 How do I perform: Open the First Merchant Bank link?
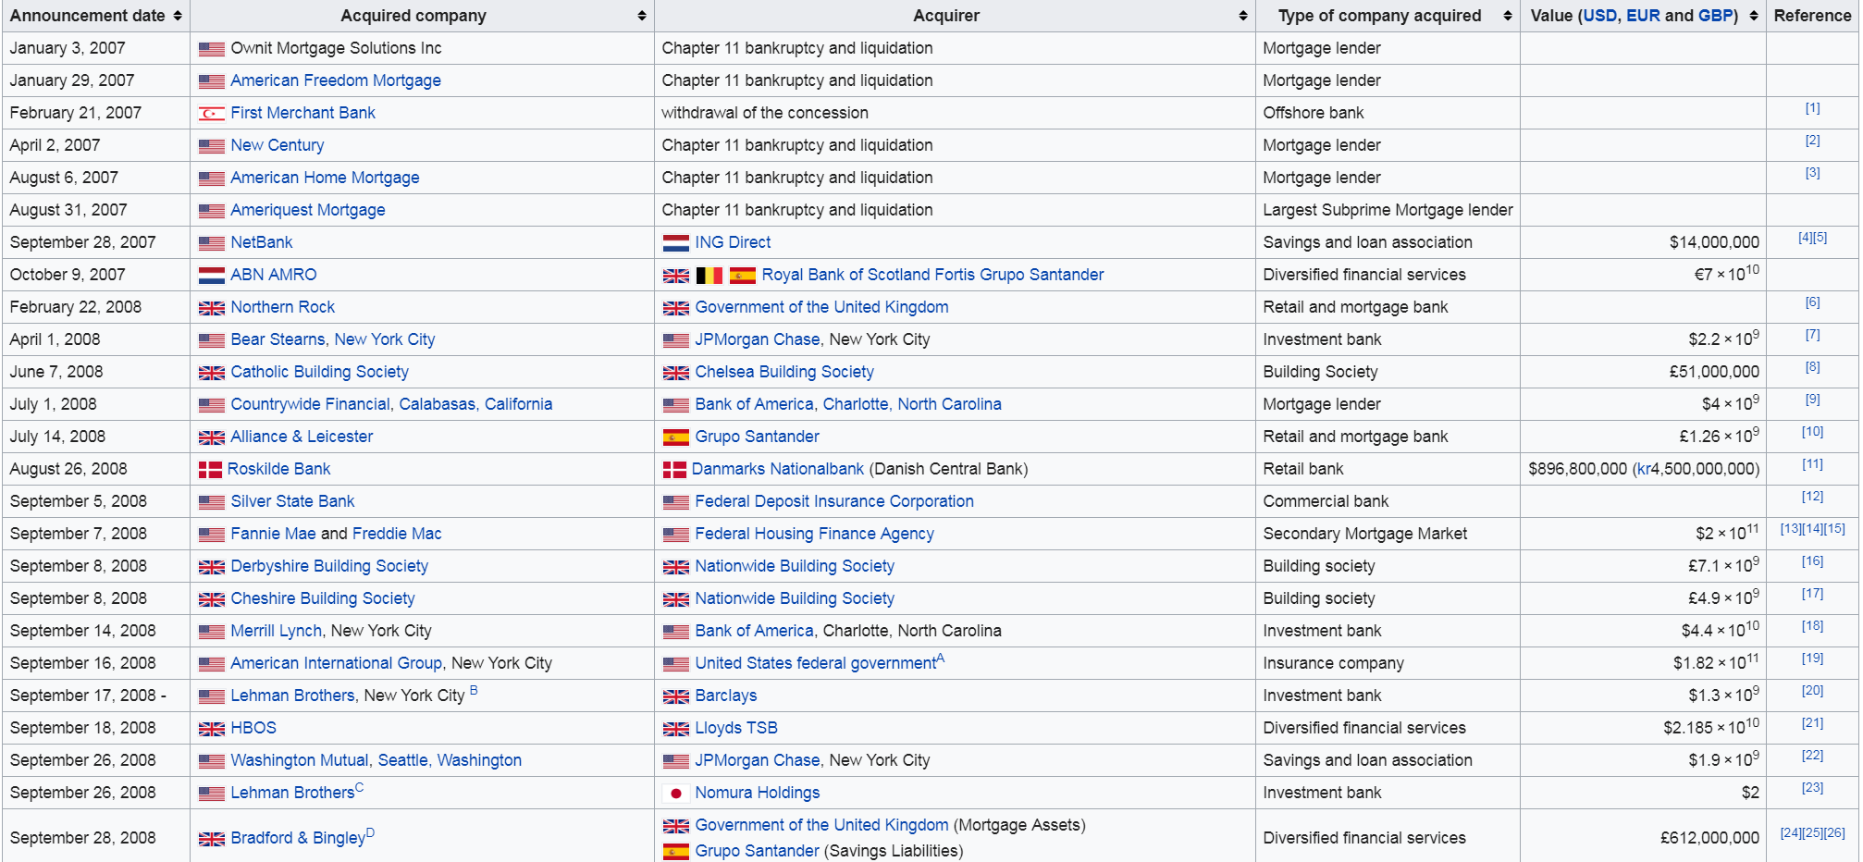[303, 113]
